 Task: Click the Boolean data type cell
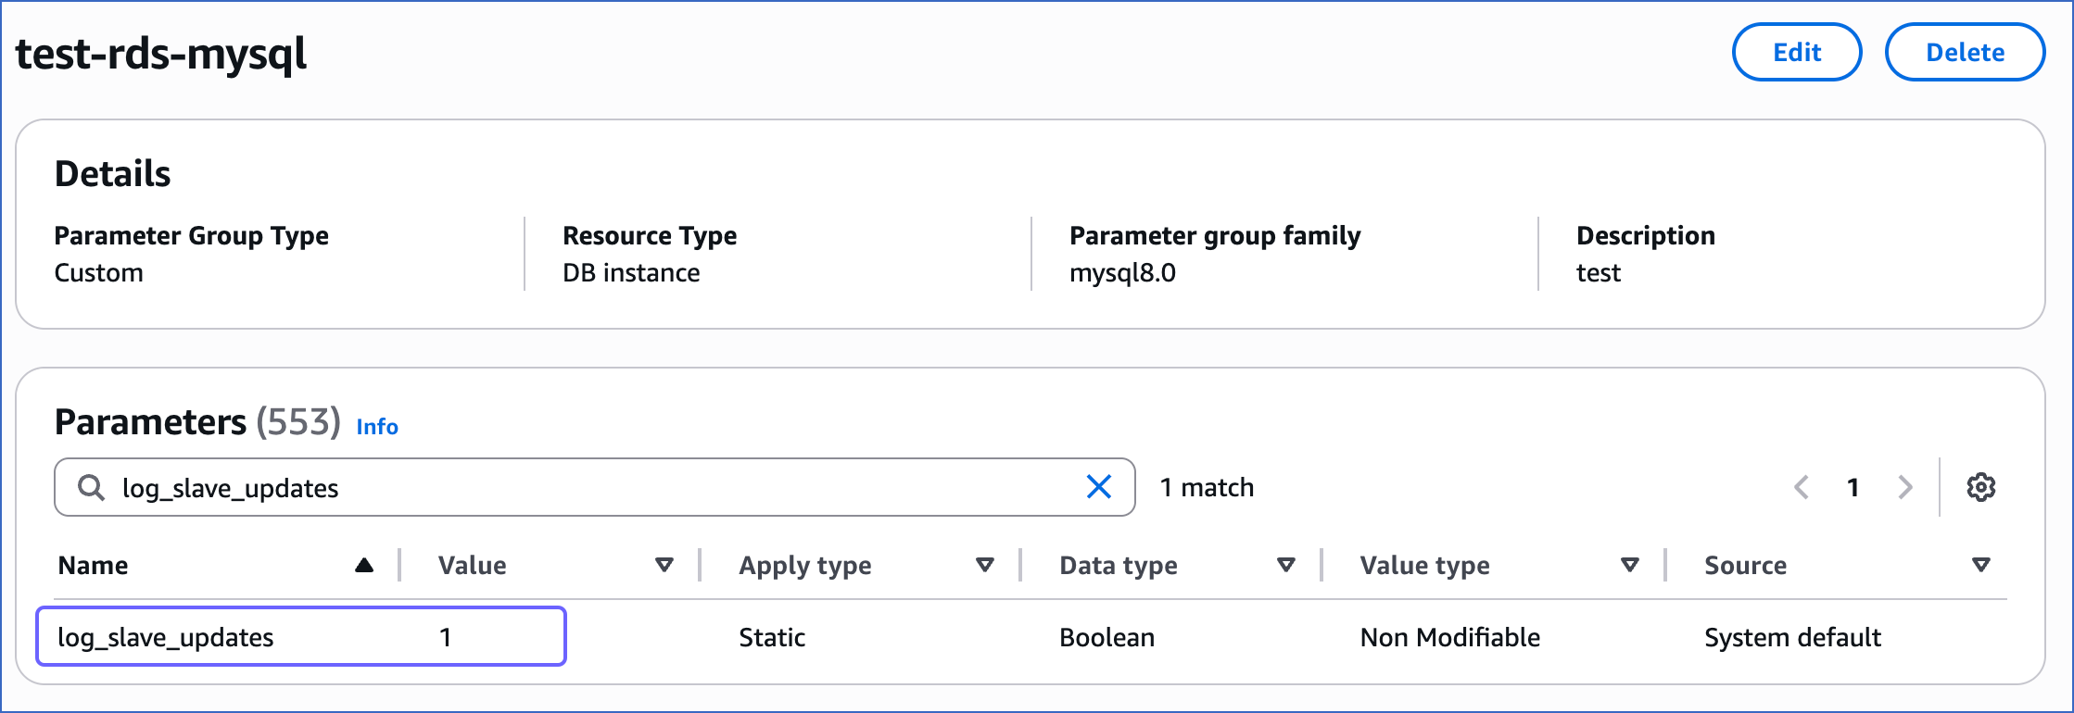[1107, 637]
